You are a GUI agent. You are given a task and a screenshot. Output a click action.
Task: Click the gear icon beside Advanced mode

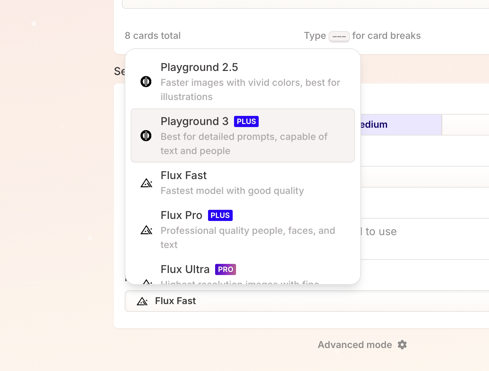(402, 345)
